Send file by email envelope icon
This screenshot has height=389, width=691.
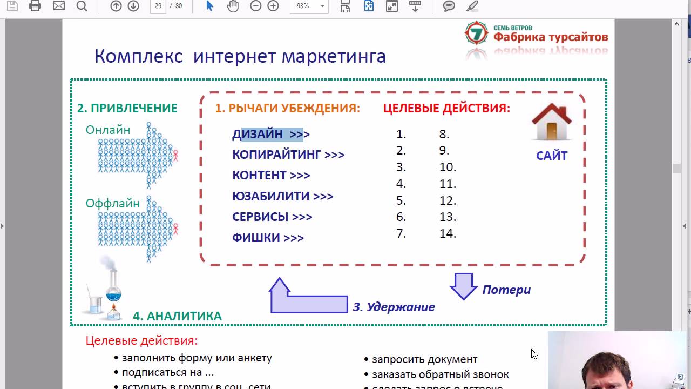(x=58, y=6)
